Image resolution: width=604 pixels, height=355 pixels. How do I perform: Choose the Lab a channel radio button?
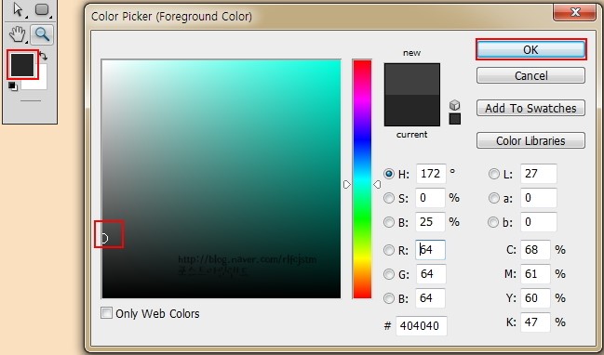pos(494,198)
